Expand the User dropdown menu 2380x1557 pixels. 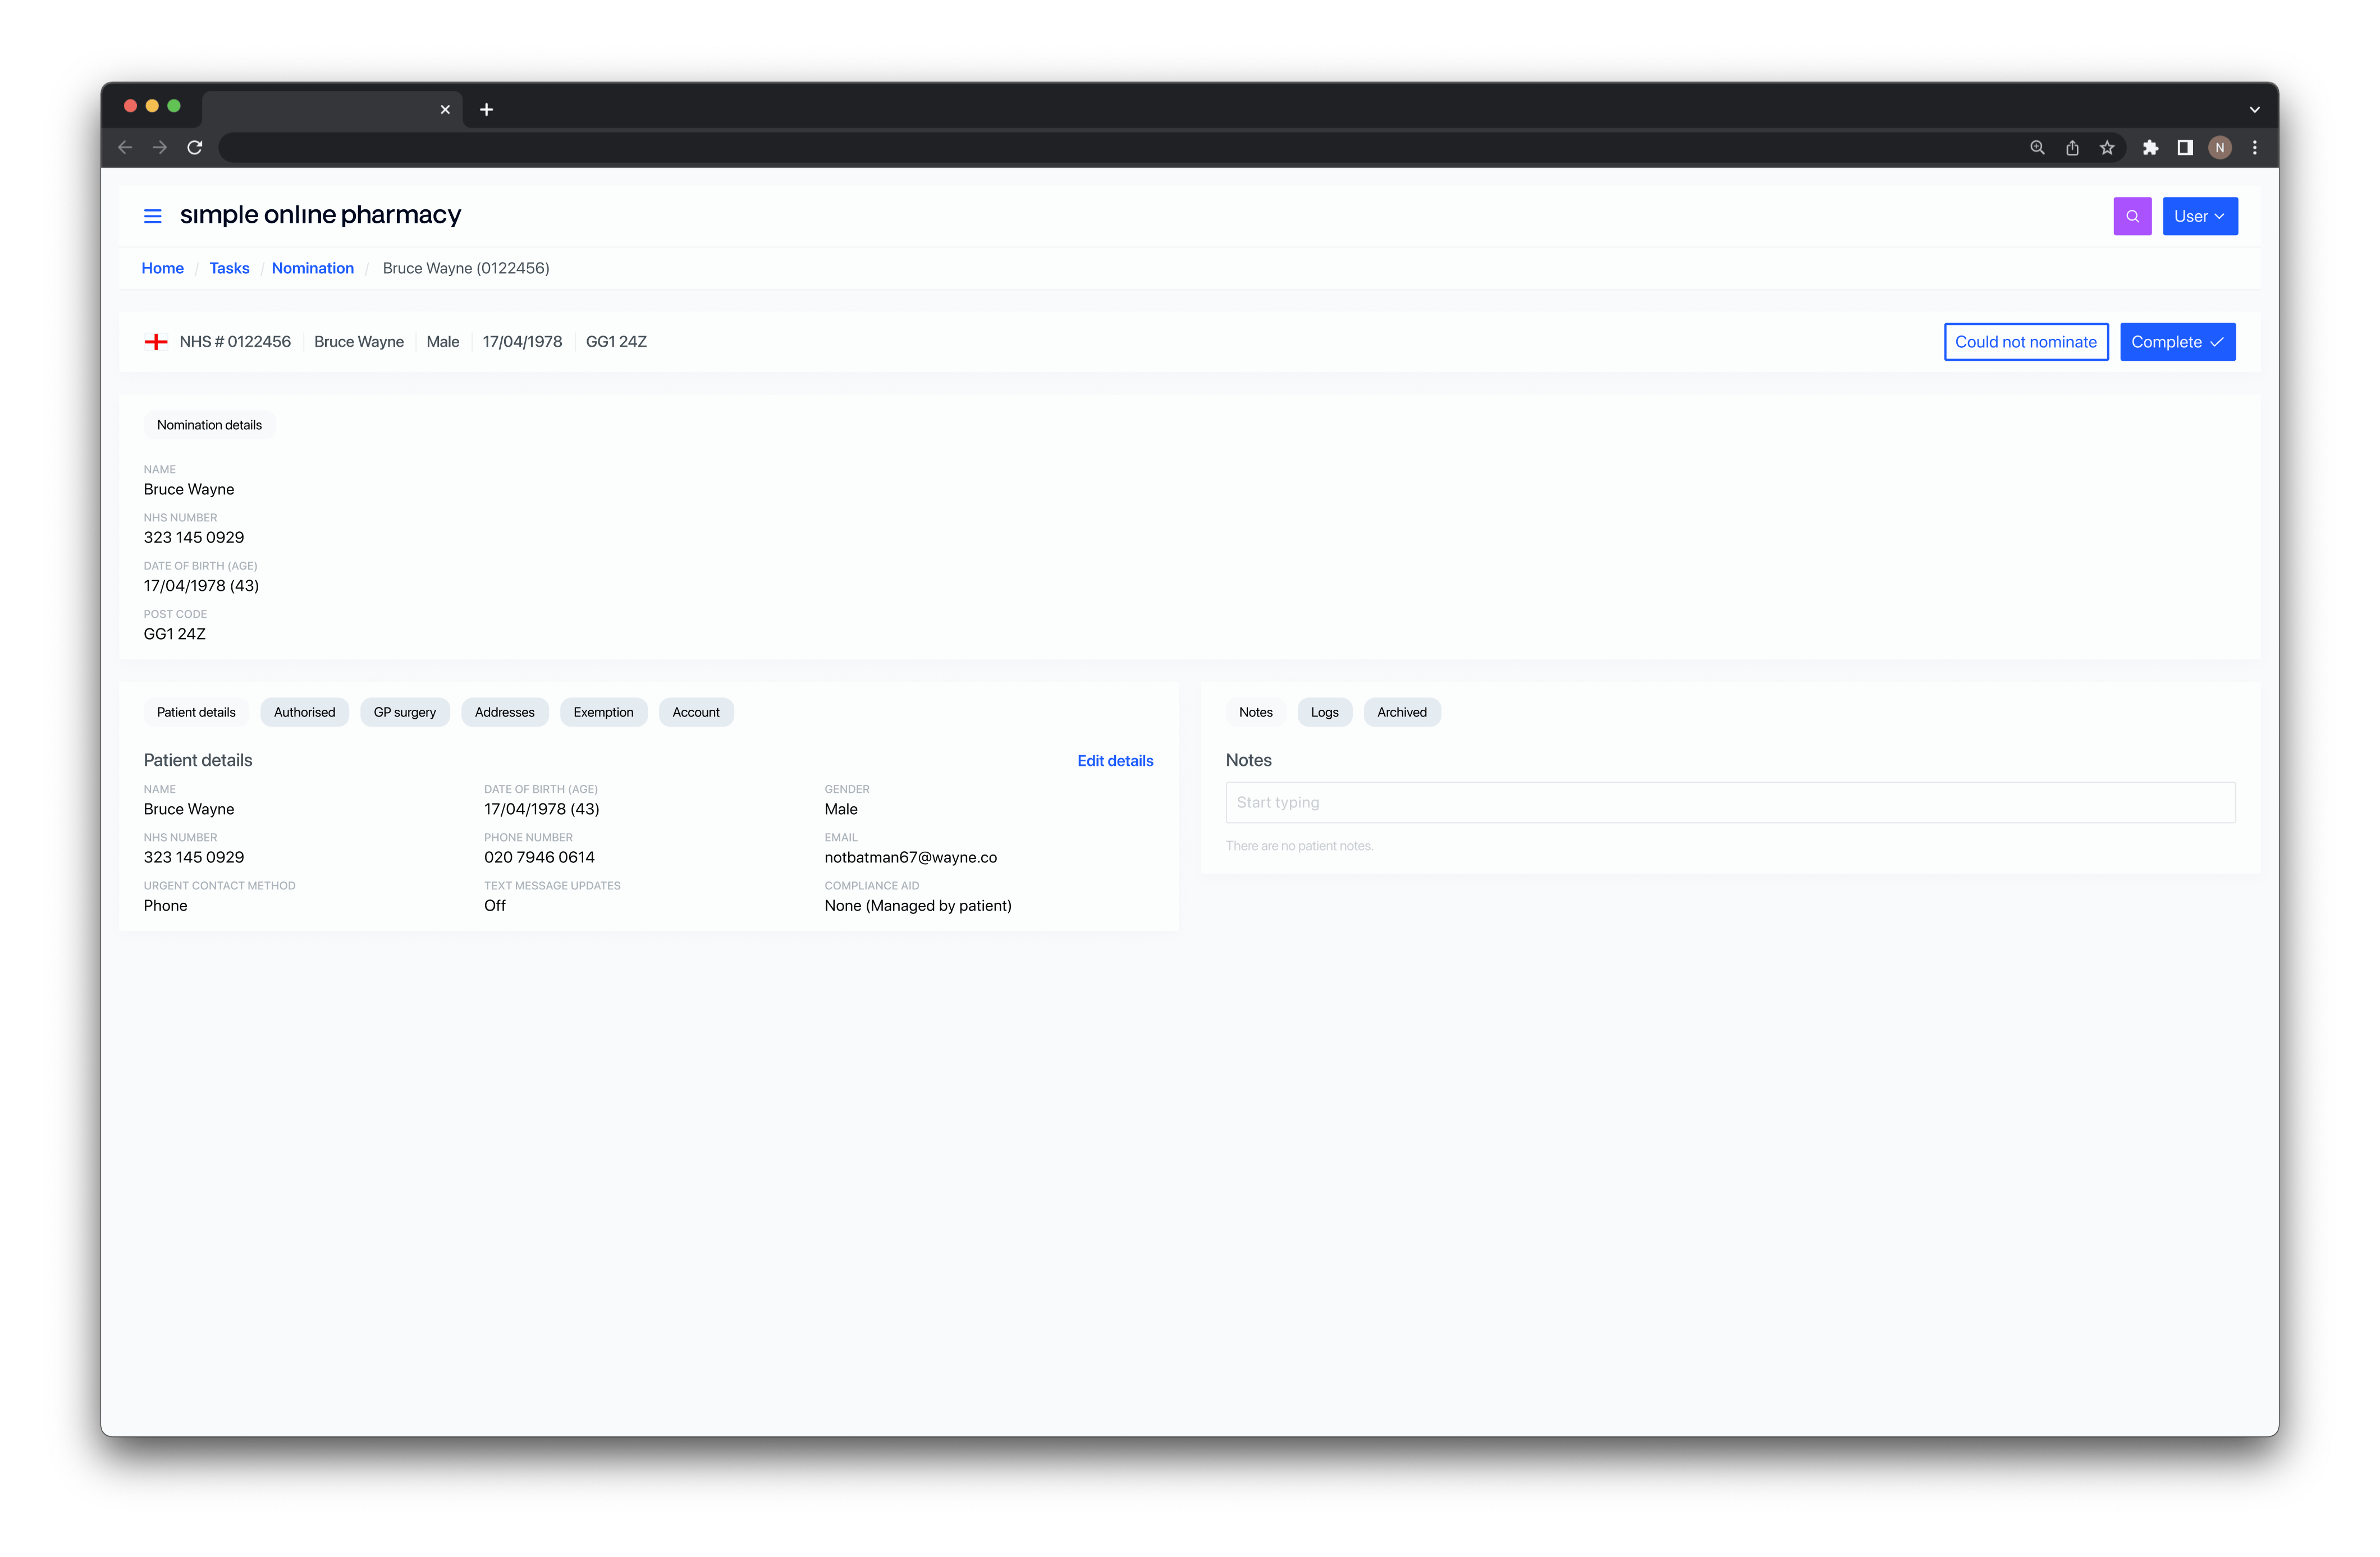click(x=2200, y=216)
